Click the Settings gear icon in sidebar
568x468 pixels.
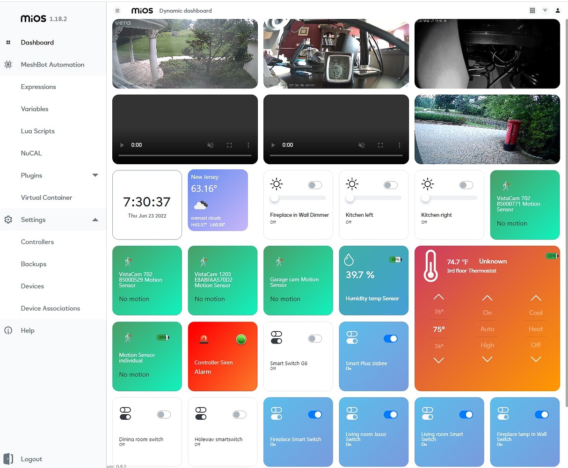click(x=8, y=219)
